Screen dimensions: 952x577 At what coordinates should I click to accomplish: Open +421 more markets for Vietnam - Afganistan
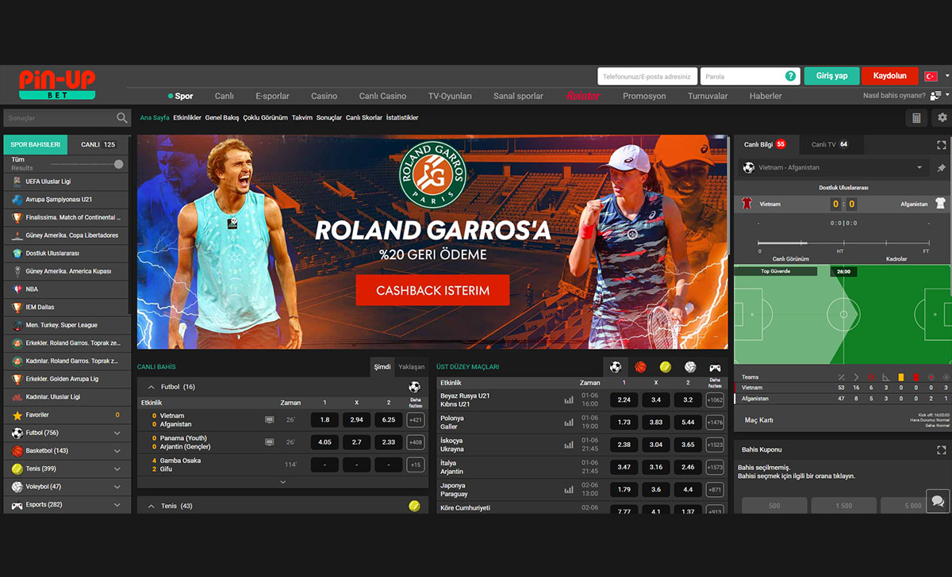(416, 420)
